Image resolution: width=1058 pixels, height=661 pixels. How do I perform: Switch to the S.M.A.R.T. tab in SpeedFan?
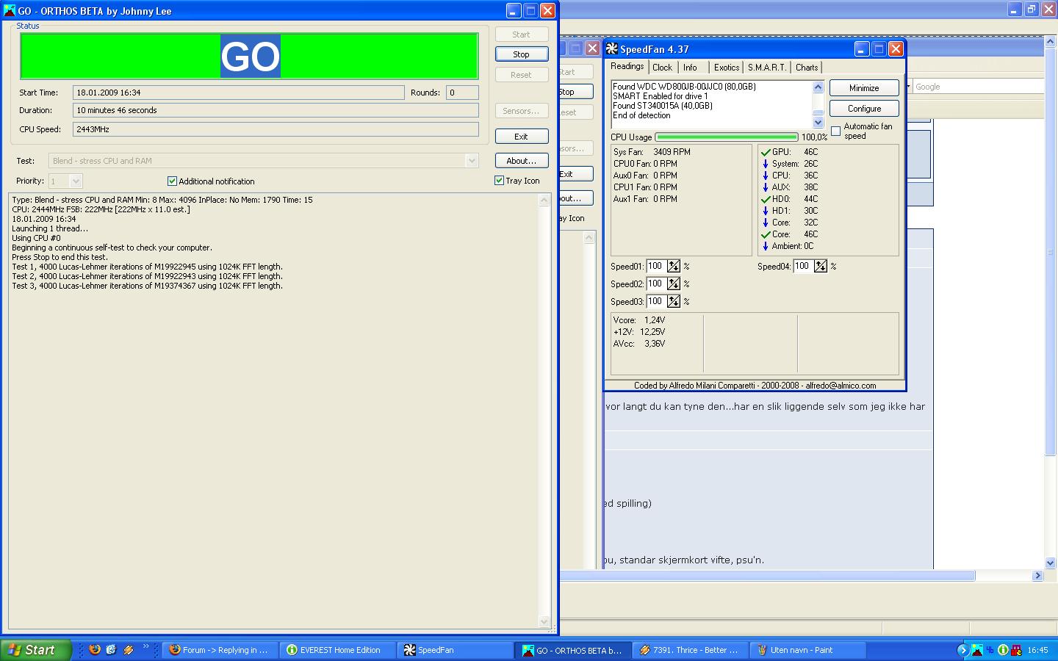(x=767, y=67)
